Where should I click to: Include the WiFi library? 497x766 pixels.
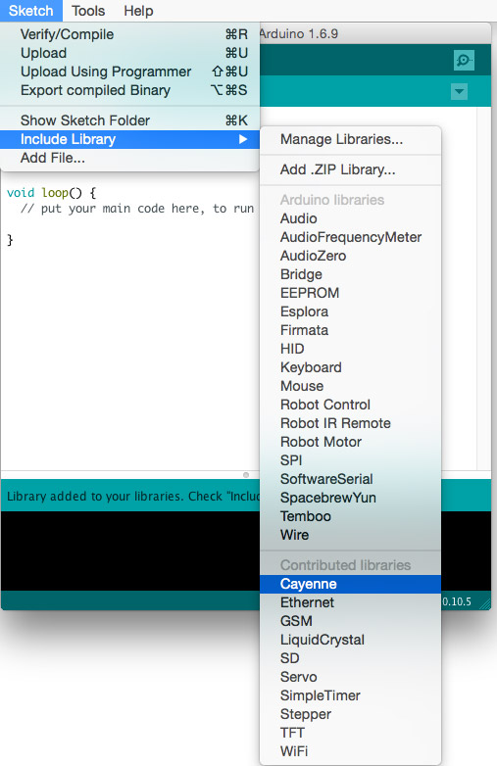(x=350, y=751)
